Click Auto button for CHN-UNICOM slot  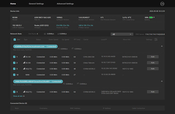click(x=153, y=57)
